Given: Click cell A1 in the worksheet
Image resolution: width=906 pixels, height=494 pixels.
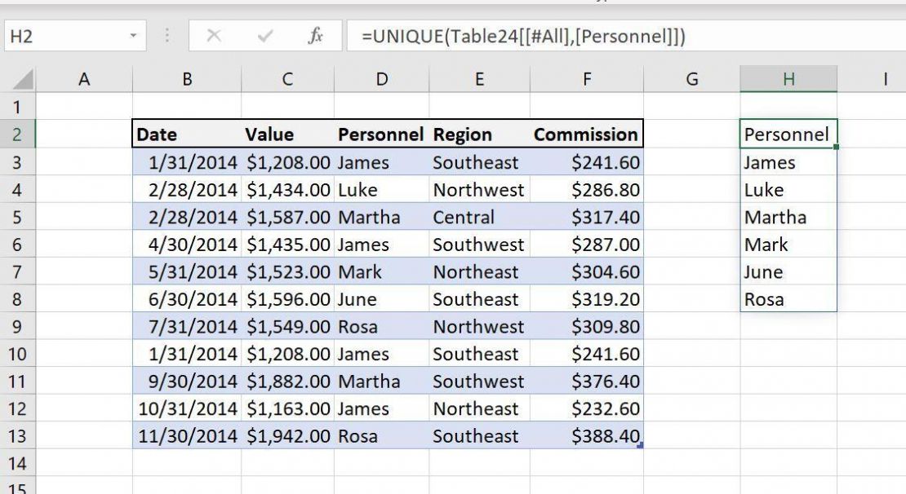Looking at the screenshot, I should click(x=84, y=107).
